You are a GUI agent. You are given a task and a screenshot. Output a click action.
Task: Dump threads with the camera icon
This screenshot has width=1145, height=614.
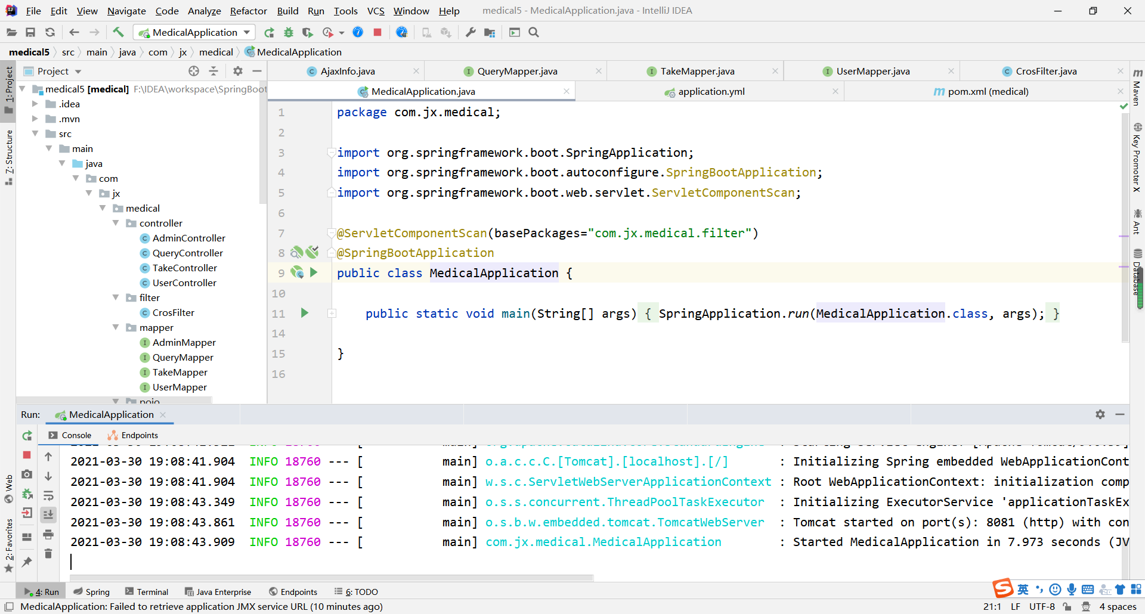pos(27,475)
